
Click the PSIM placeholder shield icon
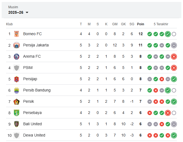tap(17, 68)
